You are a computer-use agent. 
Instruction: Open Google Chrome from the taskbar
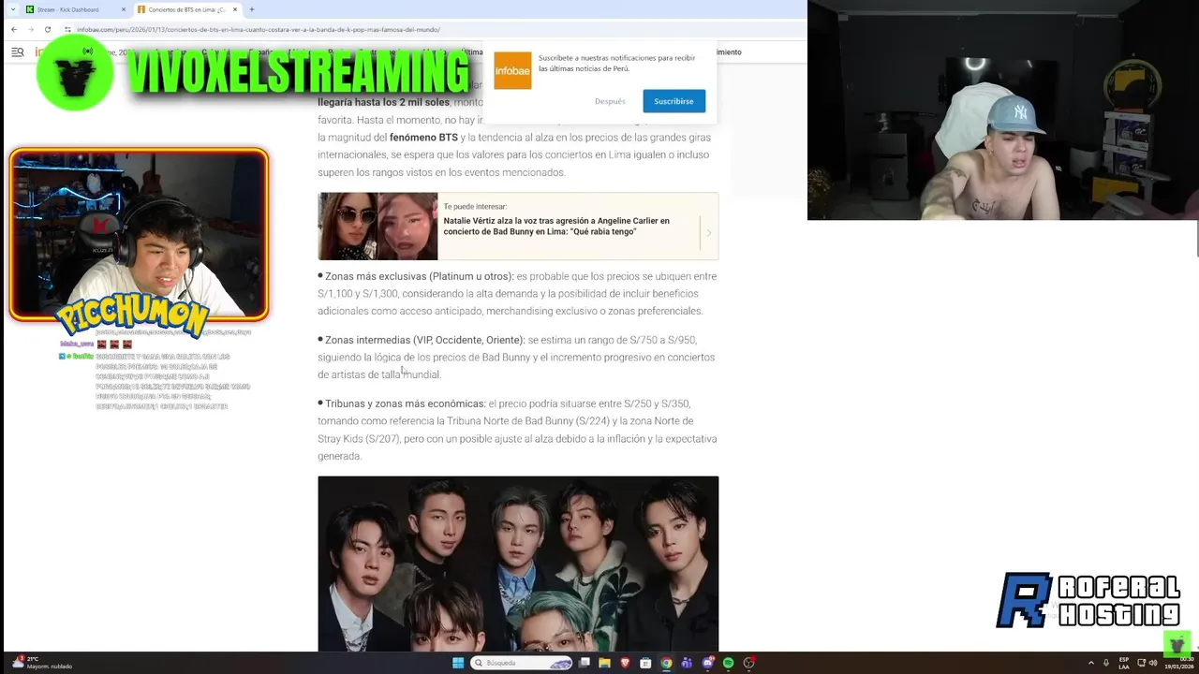point(666,663)
